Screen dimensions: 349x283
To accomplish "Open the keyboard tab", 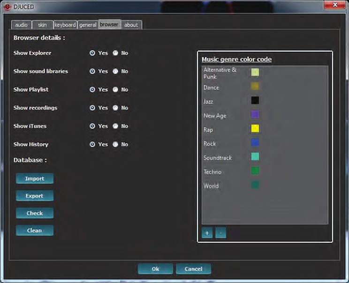I will pyautogui.click(x=65, y=25).
